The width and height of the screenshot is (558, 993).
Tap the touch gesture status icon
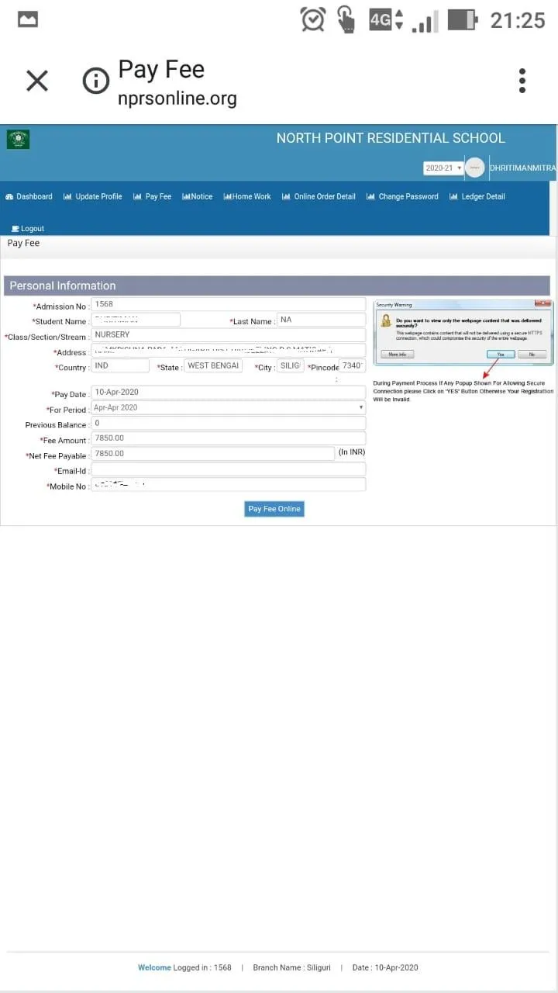click(346, 19)
